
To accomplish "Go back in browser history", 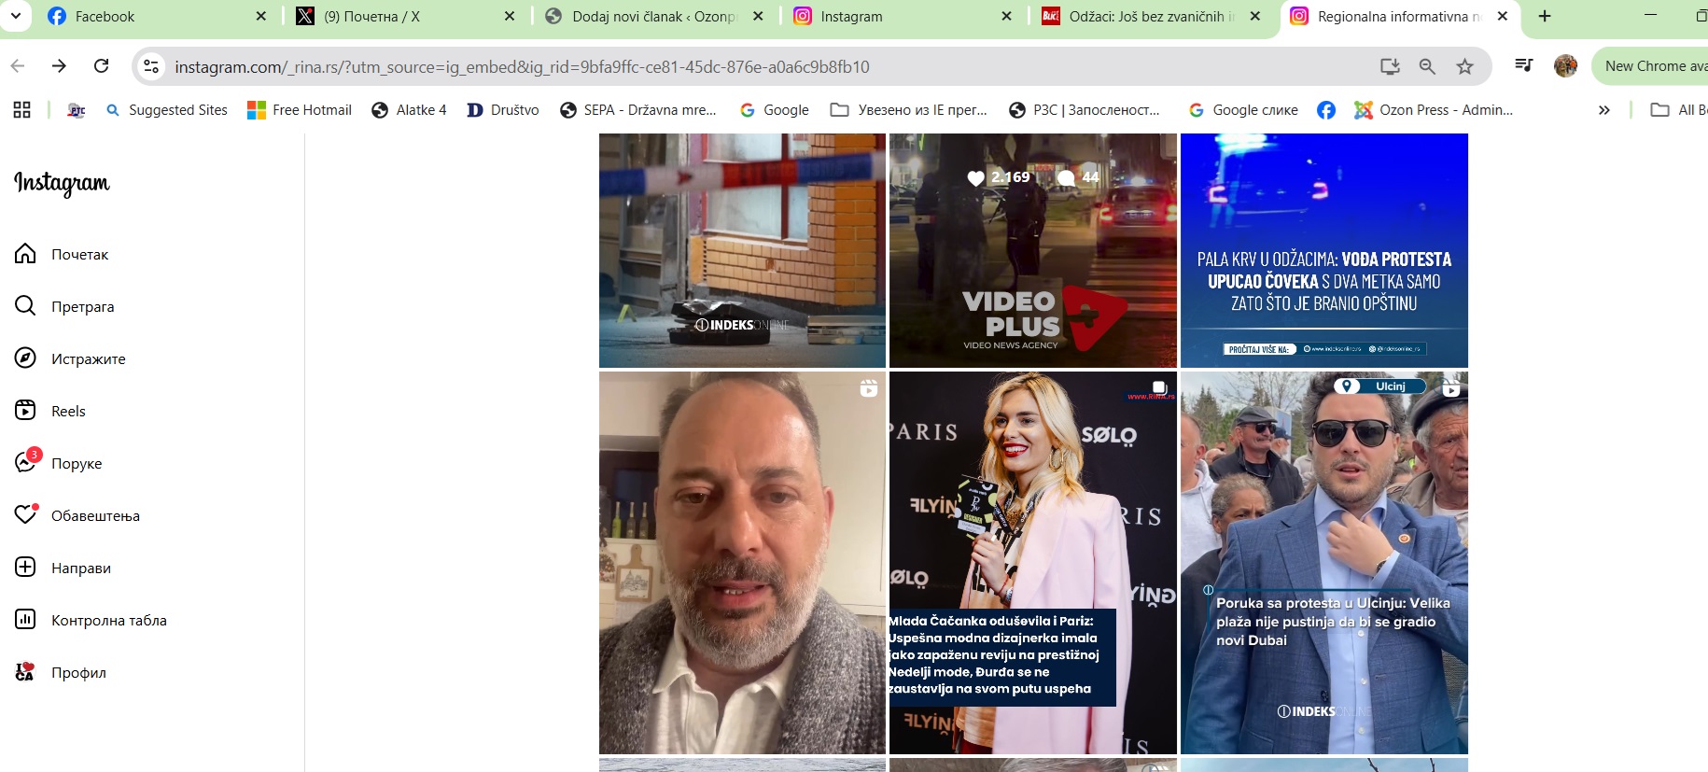I will point(17,66).
